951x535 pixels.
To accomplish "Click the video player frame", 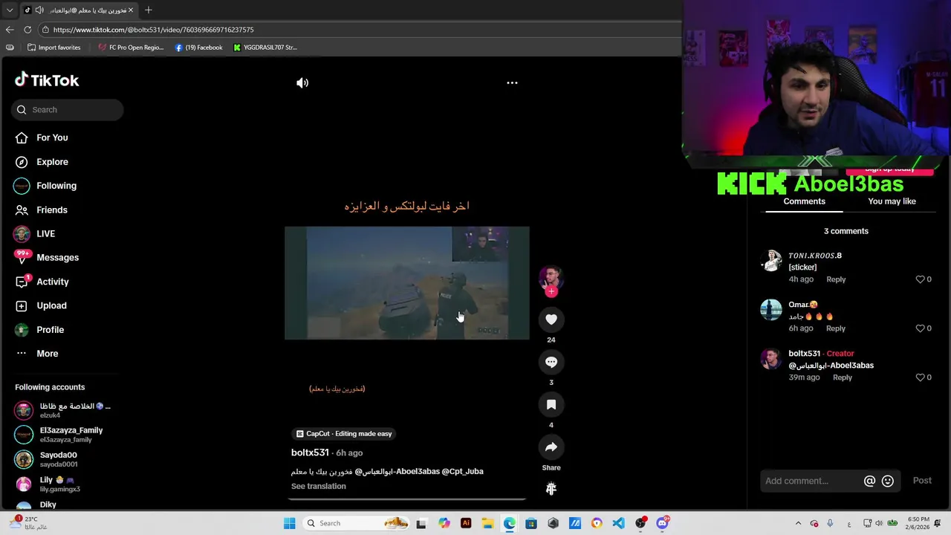I will [407, 283].
